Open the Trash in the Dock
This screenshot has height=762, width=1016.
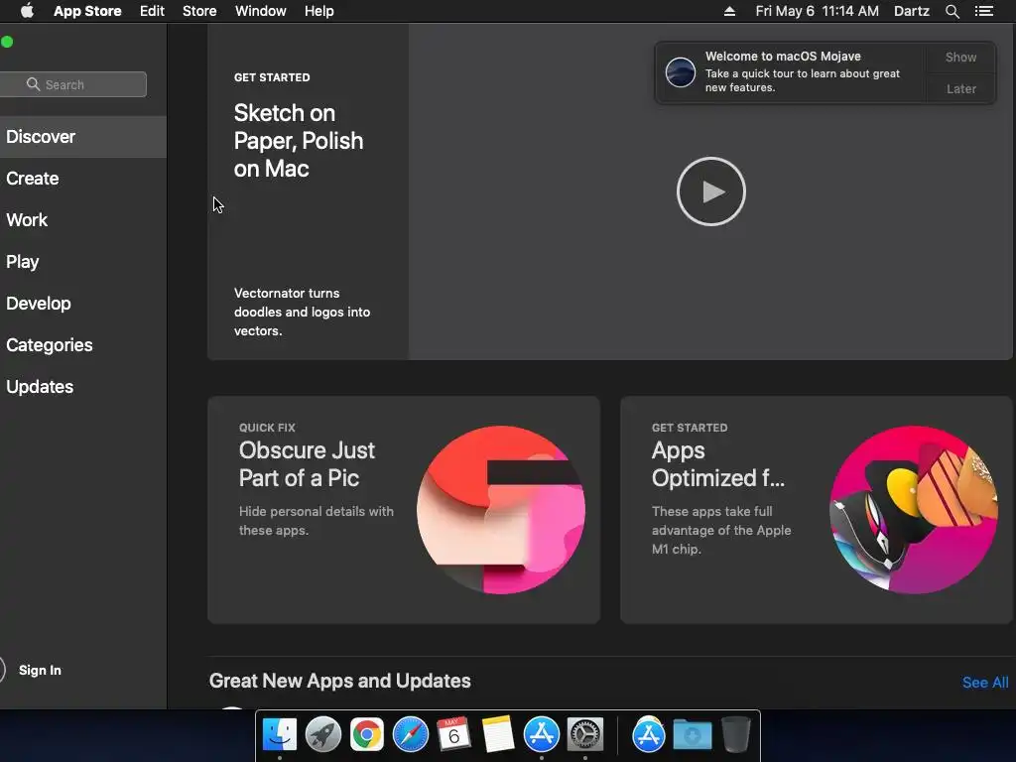(735, 734)
